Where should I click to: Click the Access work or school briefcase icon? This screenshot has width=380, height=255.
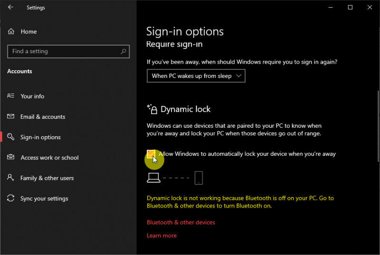click(11, 158)
